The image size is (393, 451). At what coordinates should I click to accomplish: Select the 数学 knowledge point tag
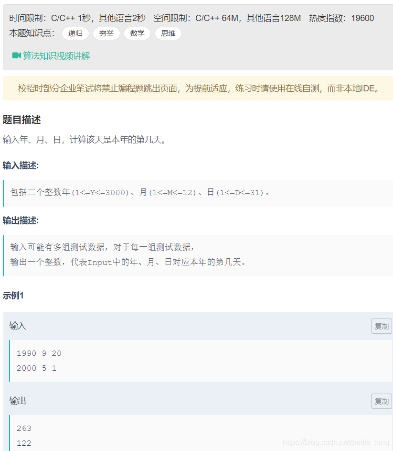[137, 34]
